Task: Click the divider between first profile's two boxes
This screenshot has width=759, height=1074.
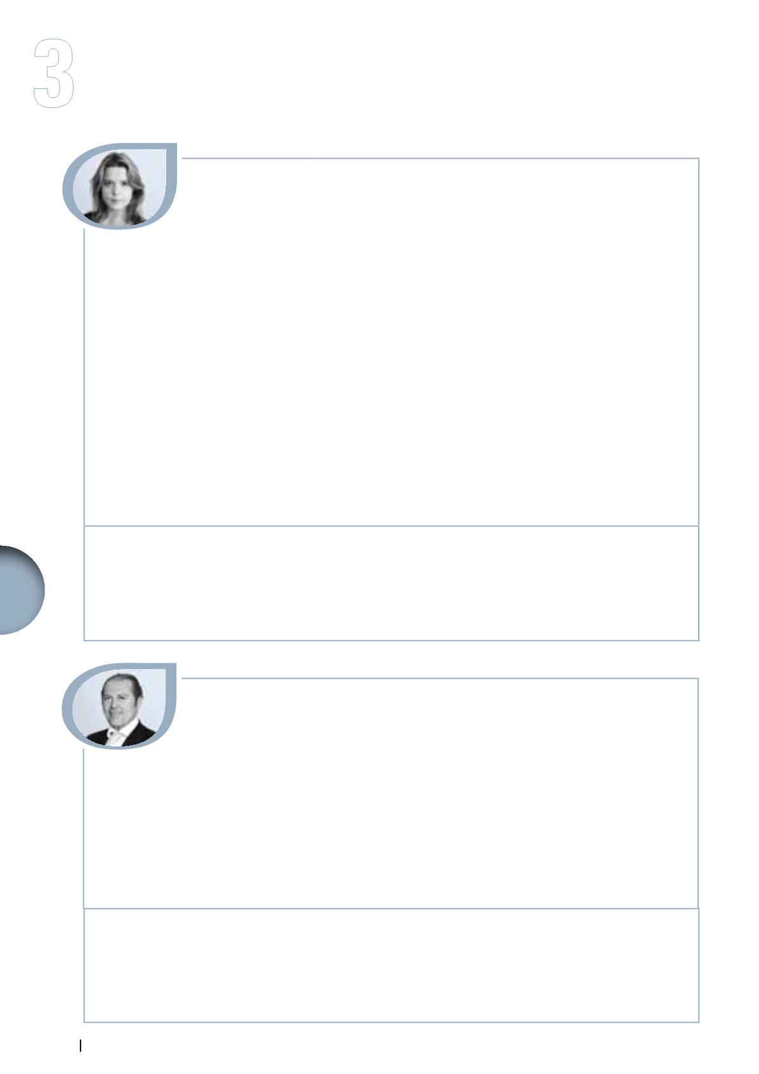Action: coord(392,526)
